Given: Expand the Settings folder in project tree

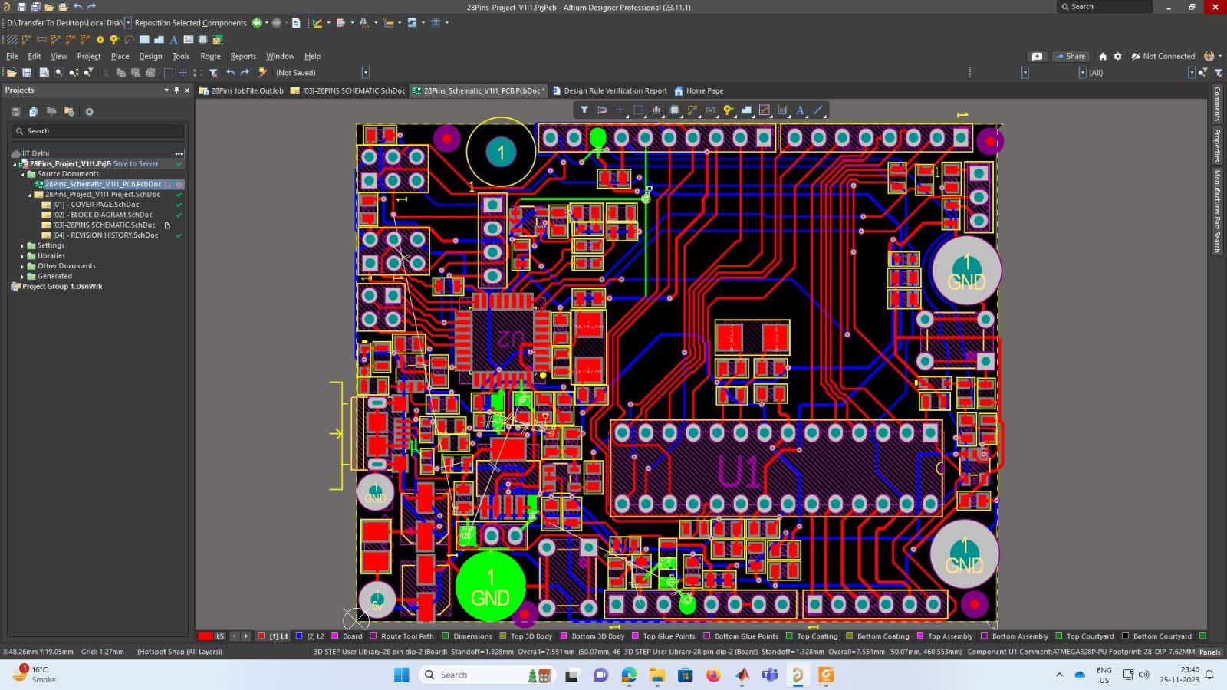Looking at the screenshot, I should pyautogui.click(x=22, y=246).
